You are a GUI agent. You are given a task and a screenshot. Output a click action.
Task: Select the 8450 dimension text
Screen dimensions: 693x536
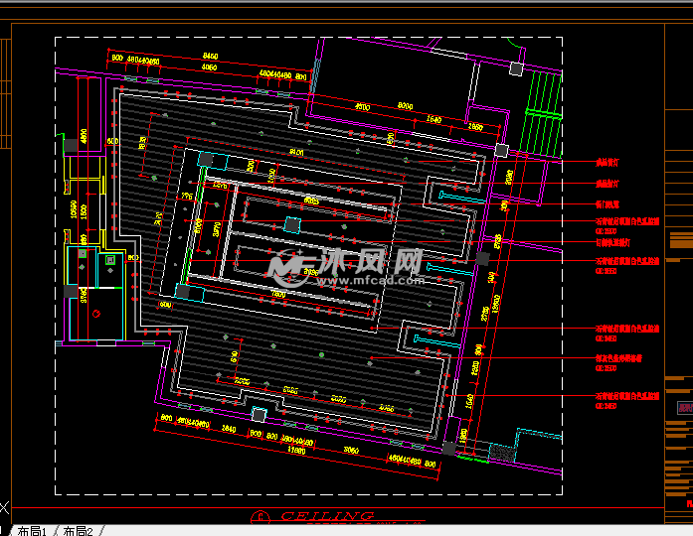pyautogui.click(x=210, y=56)
